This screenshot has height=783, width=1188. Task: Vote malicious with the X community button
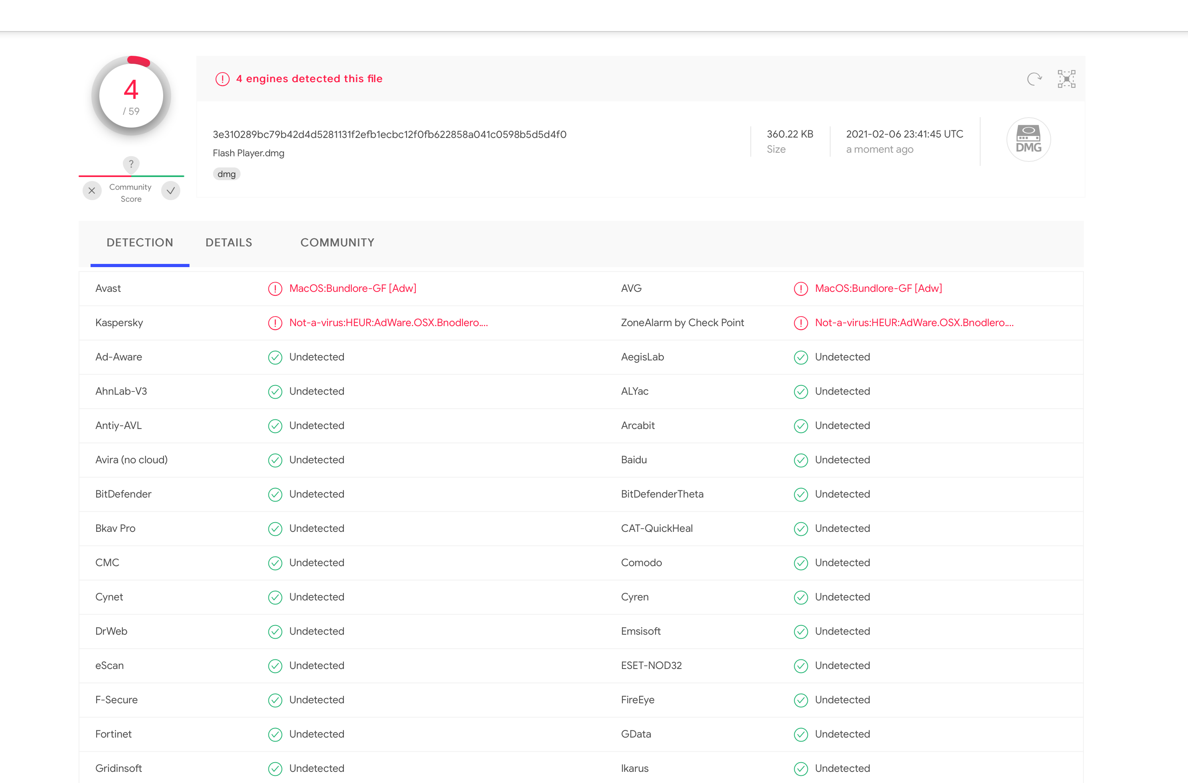click(x=92, y=191)
